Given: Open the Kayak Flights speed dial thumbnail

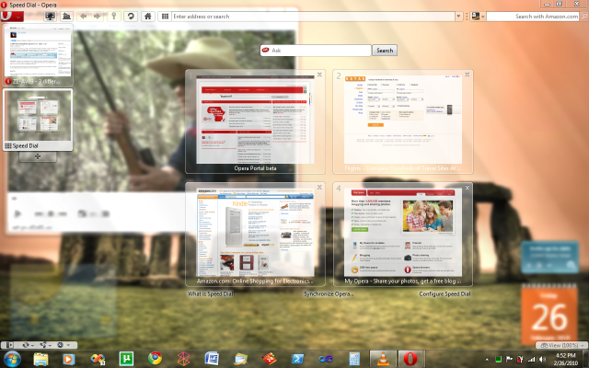Looking at the screenshot, I should 403,120.
